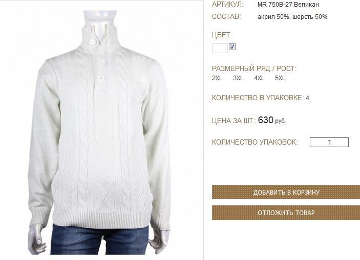
Task: Focus the Количество упаковок input field
Action: [329, 142]
